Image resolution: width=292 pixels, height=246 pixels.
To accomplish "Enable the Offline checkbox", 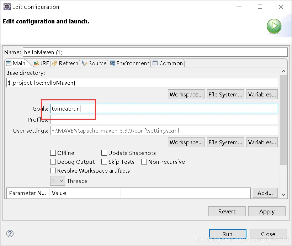I will 53,153.
